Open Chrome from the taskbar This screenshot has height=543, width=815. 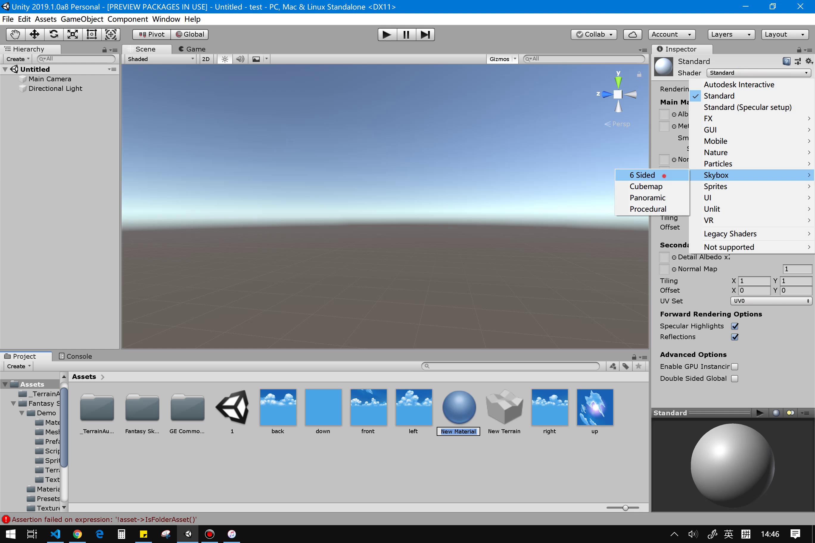[77, 534]
